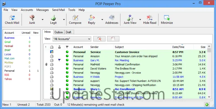Sort by Sender column header
This screenshot has width=216, height=109.
(101, 47)
